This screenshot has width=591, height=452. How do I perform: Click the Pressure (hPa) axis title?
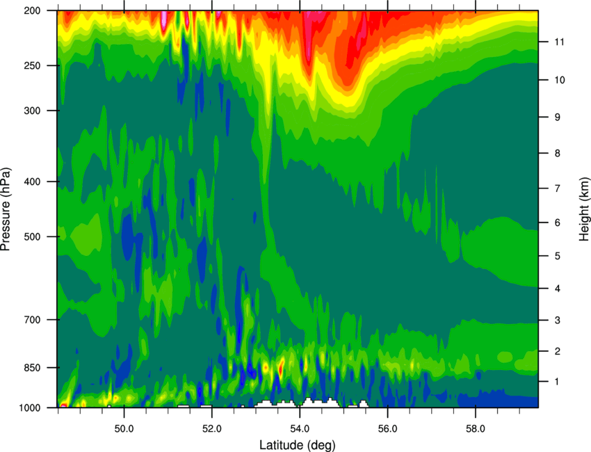point(6,209)
